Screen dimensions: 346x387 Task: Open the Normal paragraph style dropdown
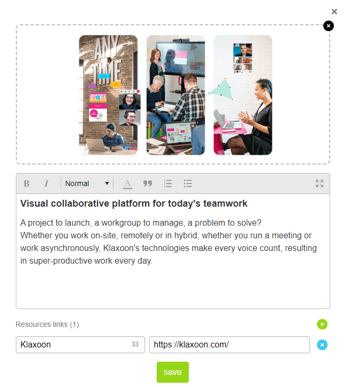(x=87, y=183)
